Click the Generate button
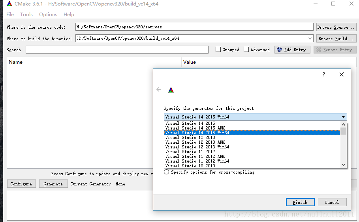 [53, 184]
